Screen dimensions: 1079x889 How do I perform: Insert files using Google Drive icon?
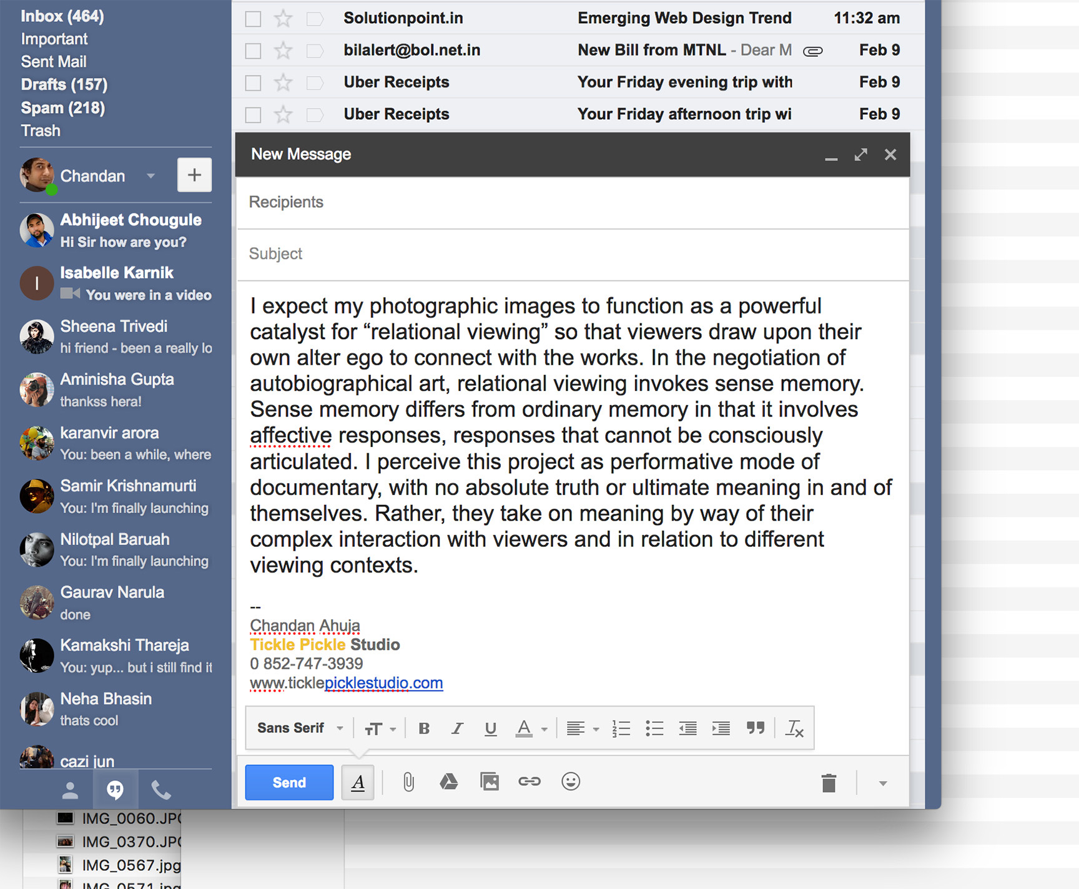pos(448,782)
